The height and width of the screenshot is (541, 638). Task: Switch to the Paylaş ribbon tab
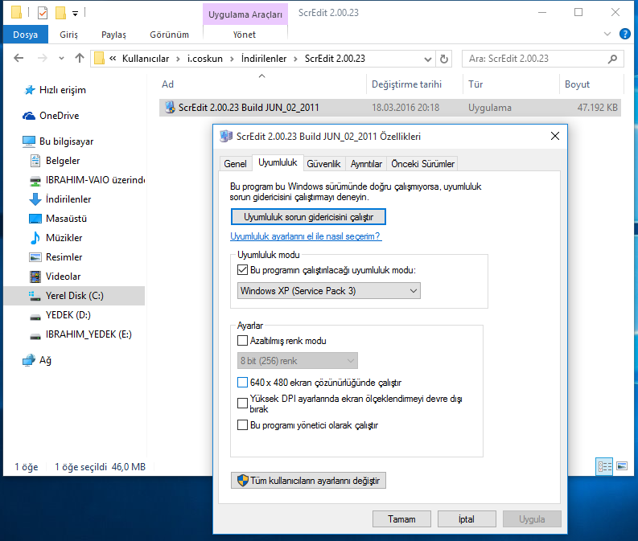113,35
